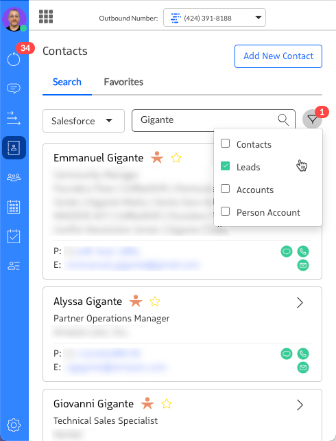Screen dimensions: 336x441
Task: Open the tasks checklist sidebar icon
Action: [x=14, y=236]
